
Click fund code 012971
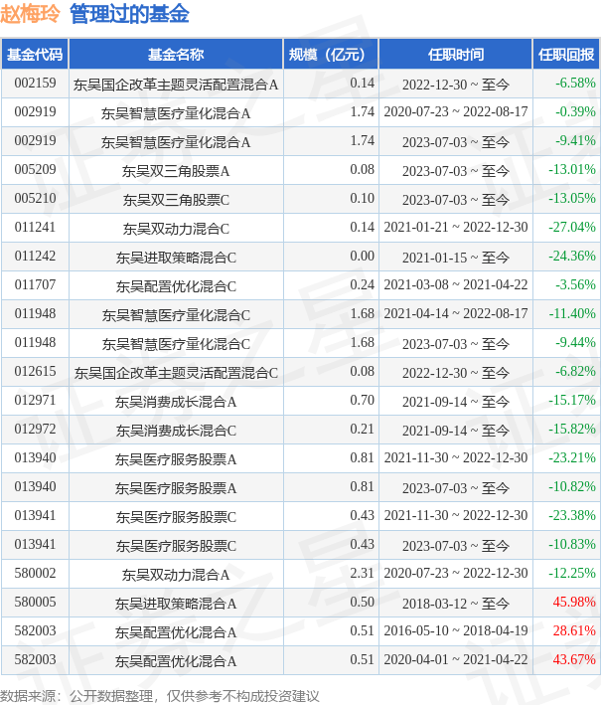(x=35, y=400)
